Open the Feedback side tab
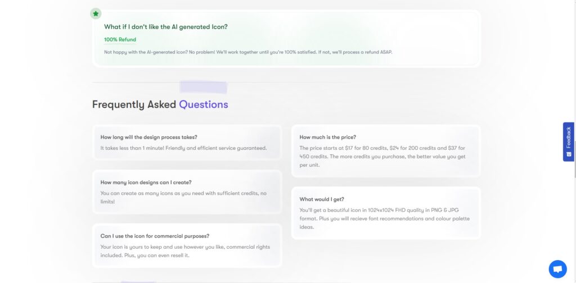This screenshot has height=283, width=576. pos(568,141)
